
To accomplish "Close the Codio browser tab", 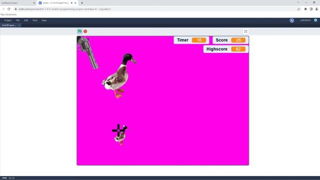I will pos(75,3).
